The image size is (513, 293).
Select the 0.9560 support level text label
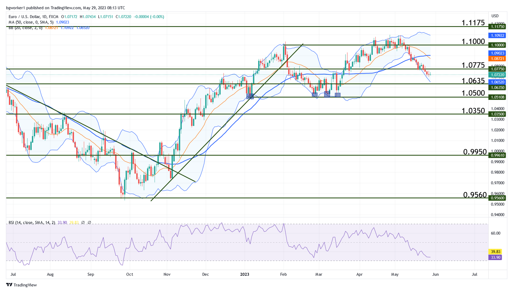(475, 195)
